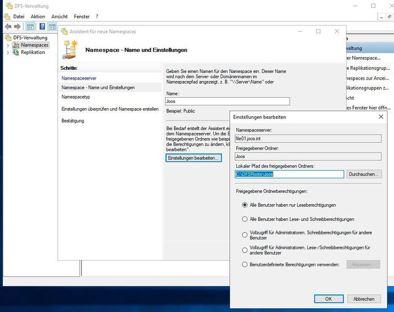Image resolution: width=394 pixels, height=312 pixels.
Task: Click wizard step Namespace - Name und Einstellungen
Action: point(98,87)
